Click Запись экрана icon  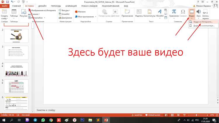pyautogui.click(x=205, y=12)
